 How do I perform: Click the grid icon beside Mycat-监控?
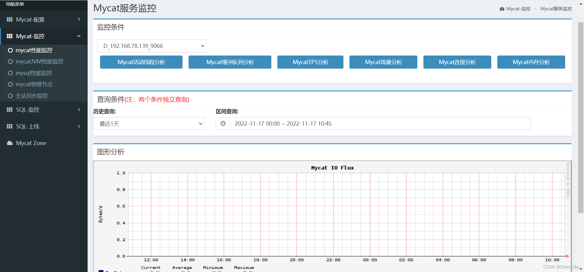point(10,36)
